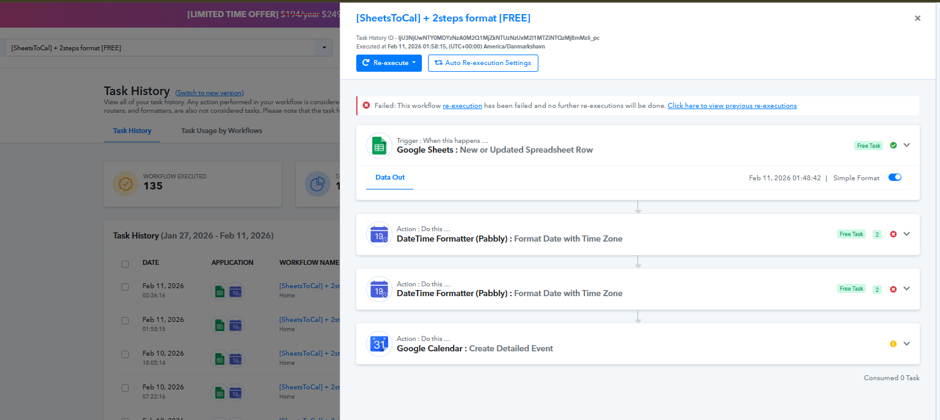Click the first DateTime Formatter step icon
This screenshot has height=420, width=940.
[x=379, y=234]
